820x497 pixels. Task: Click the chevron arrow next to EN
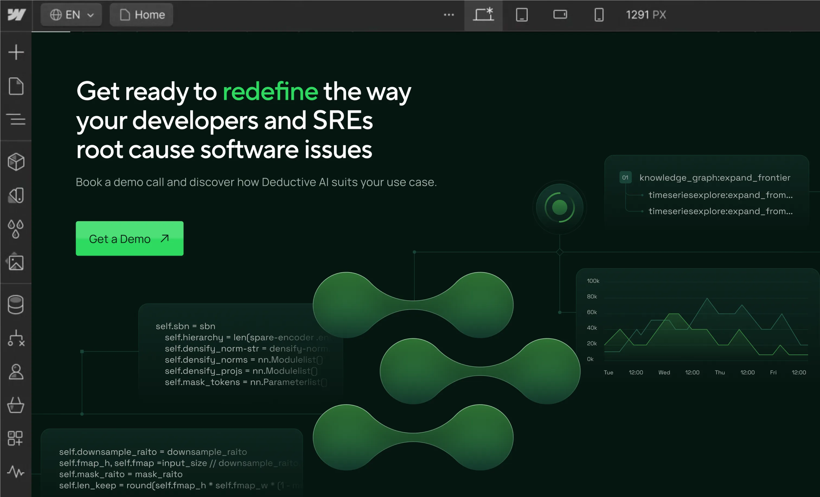(91, 15)
